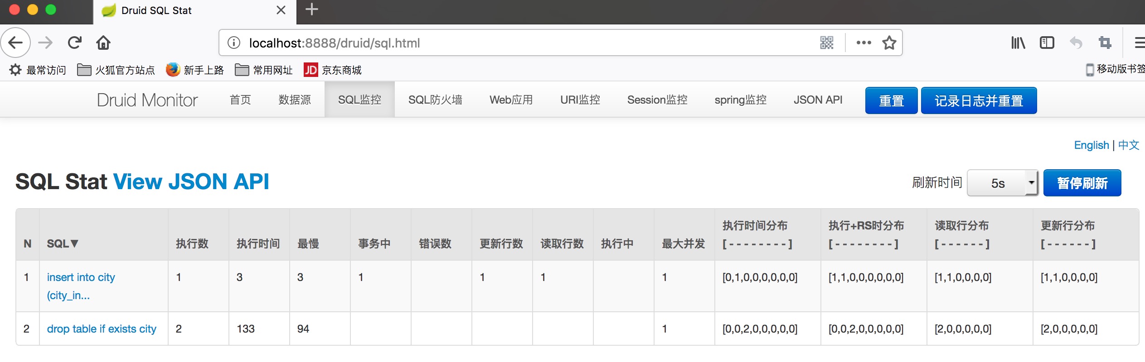Open the JSON API nav item
The image size is (1145, 362).
pyautogui.click(x=818, y=100)
